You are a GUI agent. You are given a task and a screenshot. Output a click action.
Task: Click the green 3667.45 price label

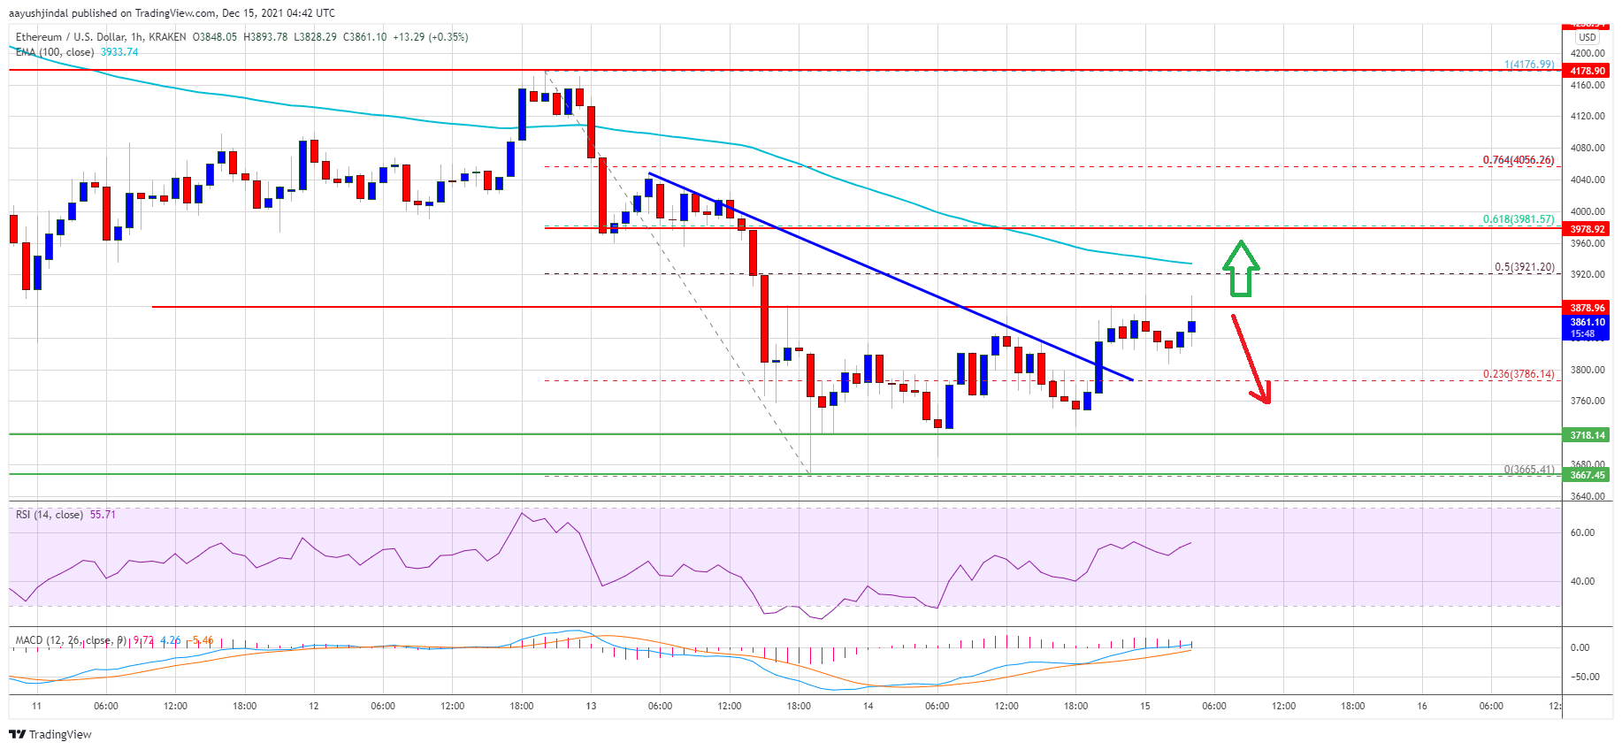(x=1588, y=475)
